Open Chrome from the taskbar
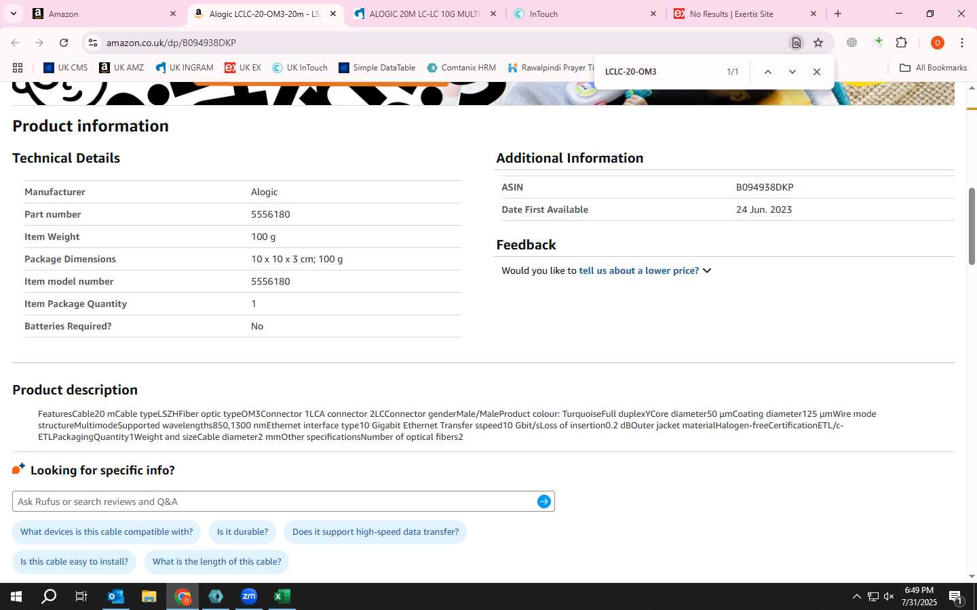977x610 pixels. (183, 596)
